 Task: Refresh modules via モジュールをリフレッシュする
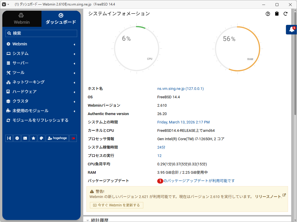click(x=40, y=120)
